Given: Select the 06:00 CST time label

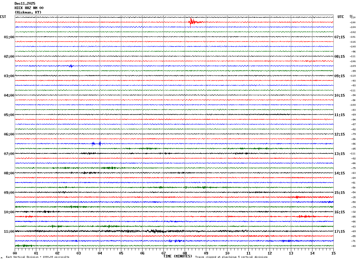Looking at the screenshot, I should [9, 134].
